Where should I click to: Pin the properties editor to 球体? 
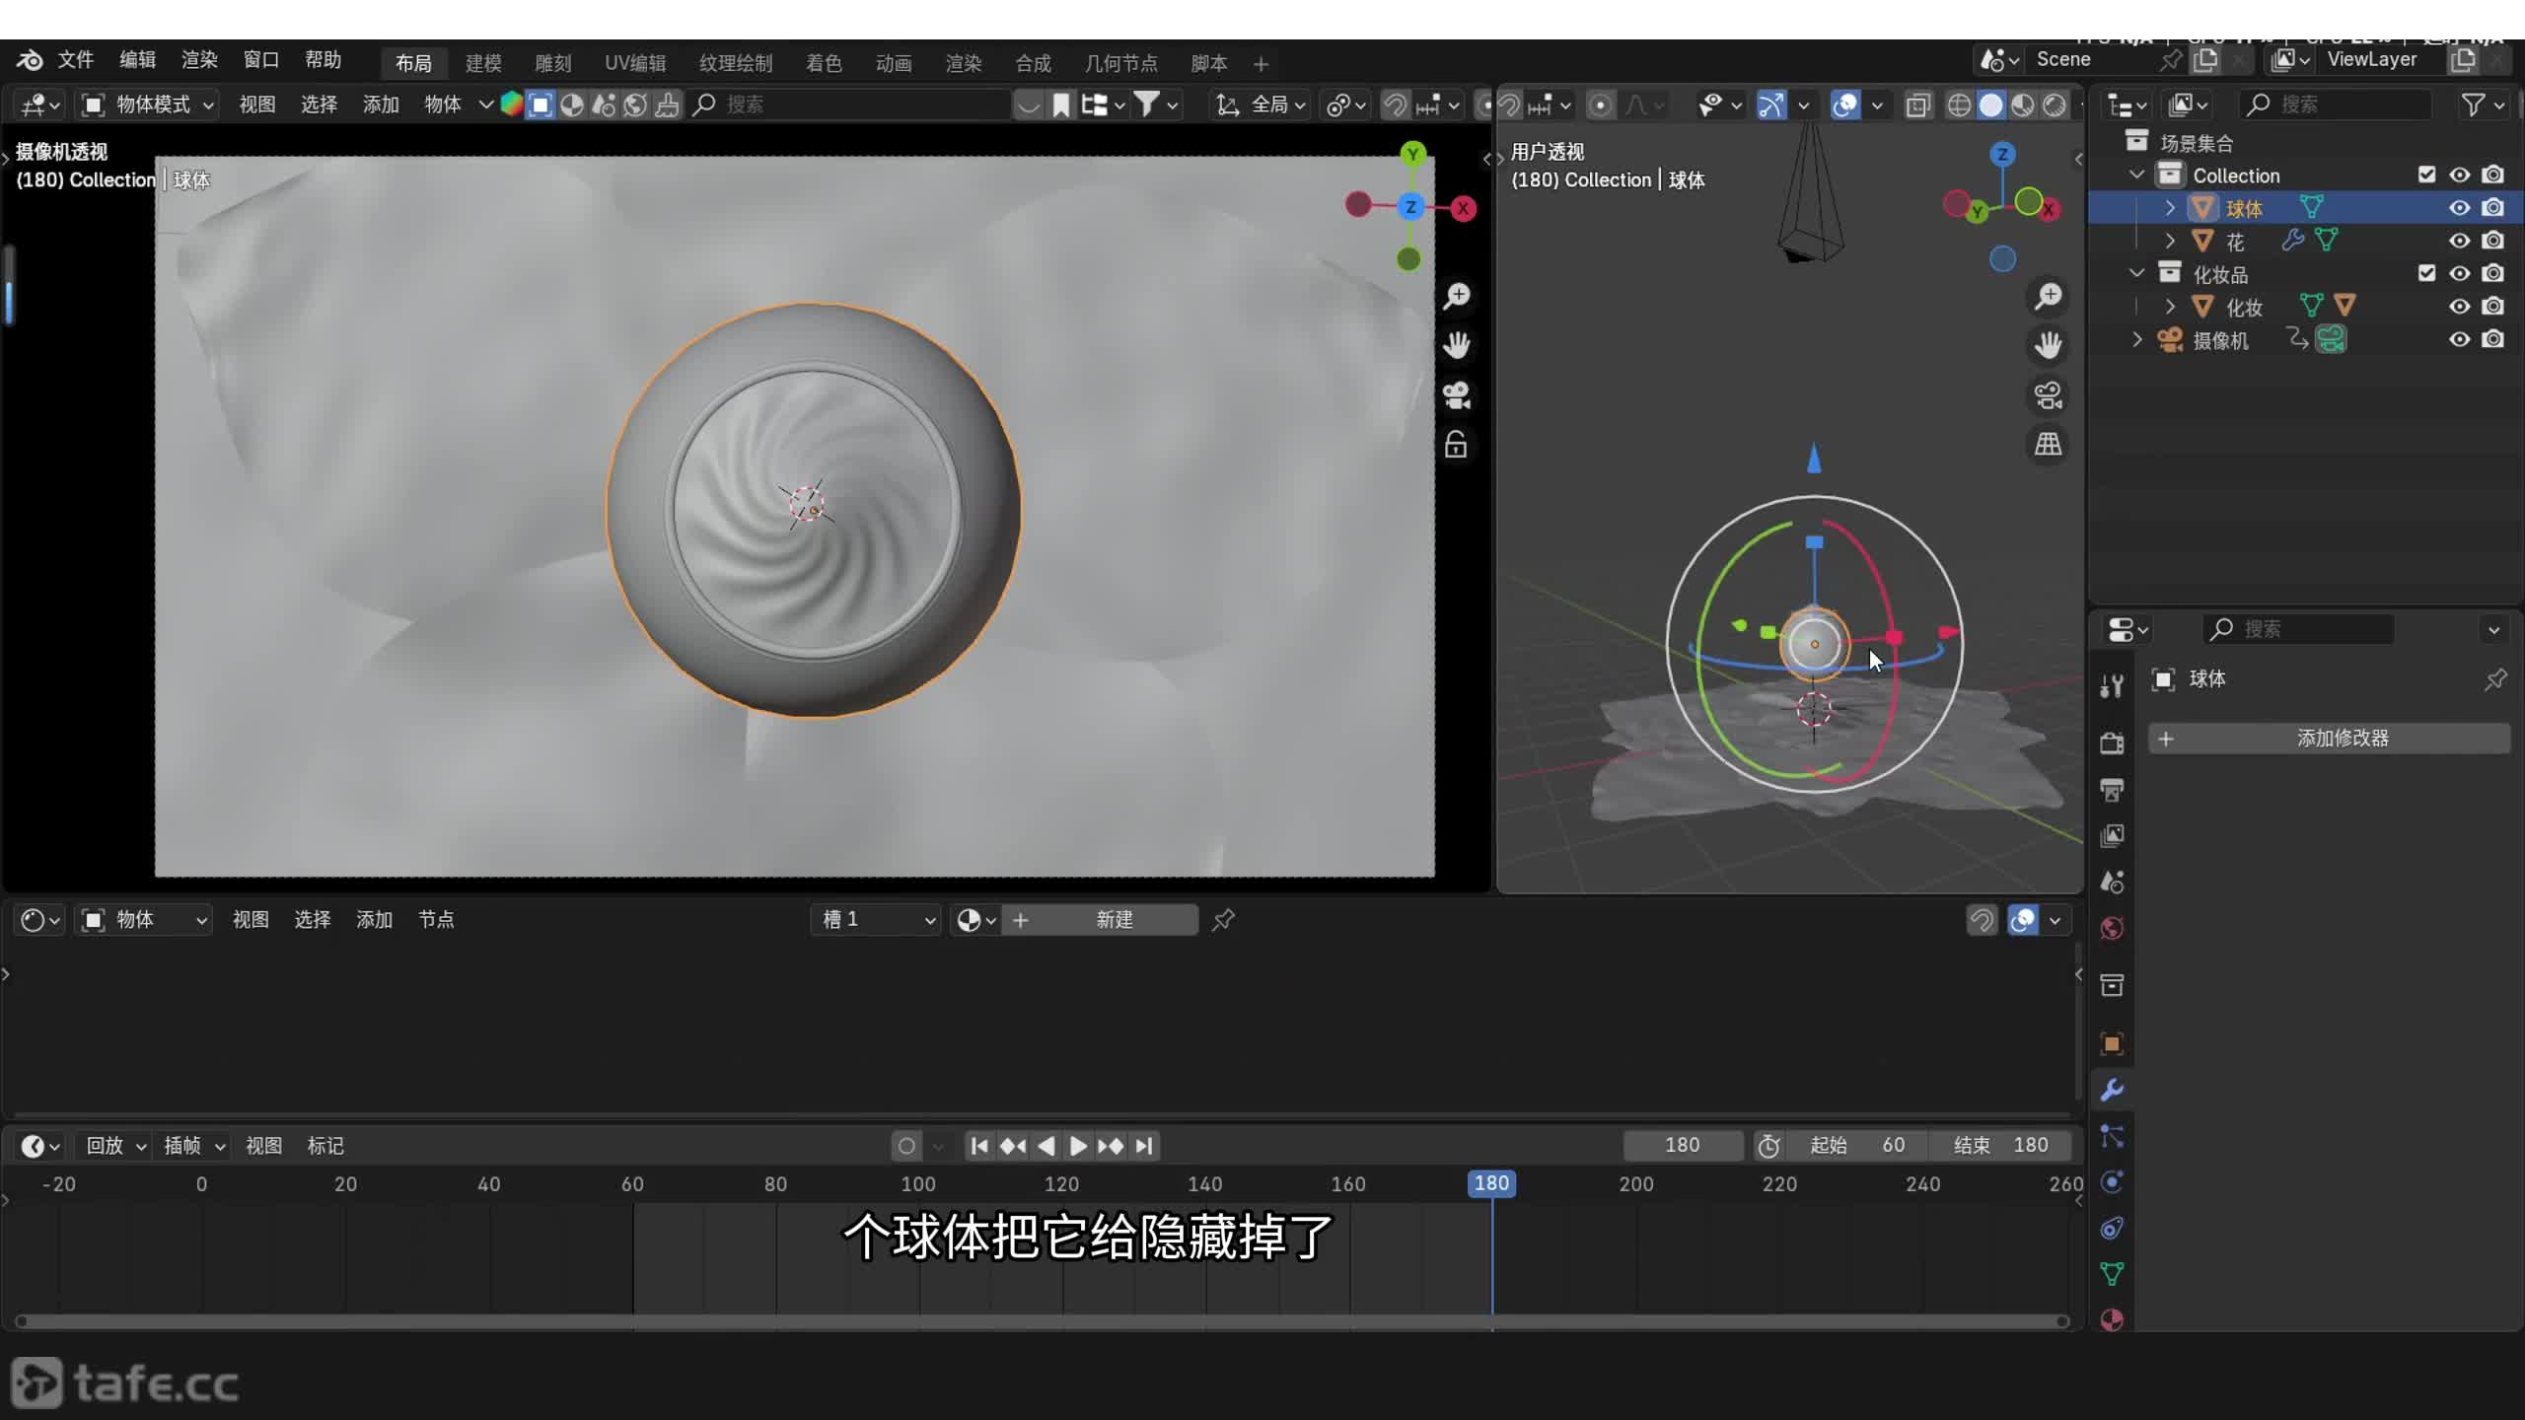pyautogui.click(x=2495, y=679)
